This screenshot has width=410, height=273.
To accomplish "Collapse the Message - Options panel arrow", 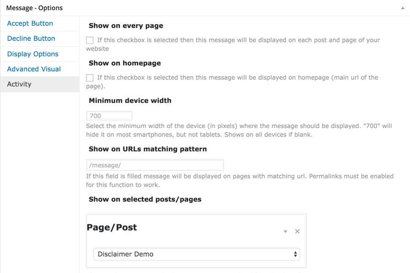I will [x=403, y=8].
